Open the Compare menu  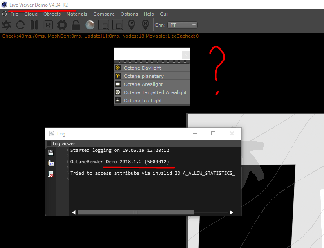point(104,14)
